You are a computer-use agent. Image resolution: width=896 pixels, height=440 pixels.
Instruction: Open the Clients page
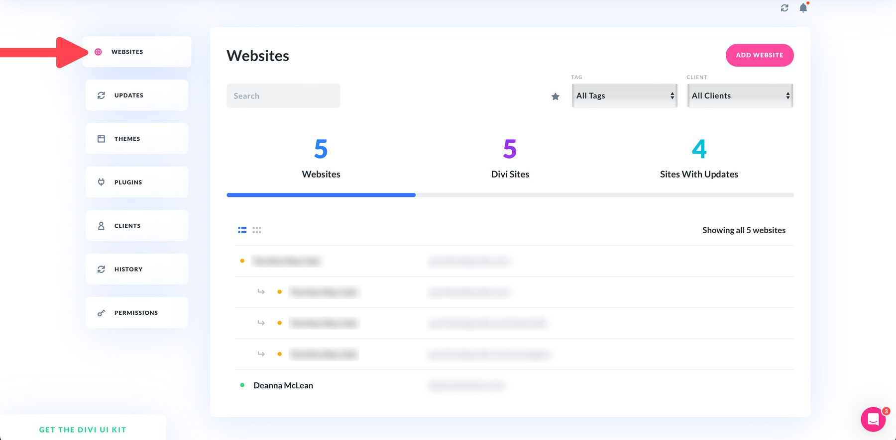[137, 226]
